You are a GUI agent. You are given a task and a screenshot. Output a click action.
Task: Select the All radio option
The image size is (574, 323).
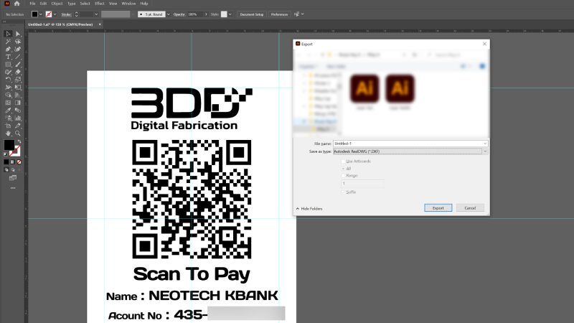pyautogui.click(x=343, y=169)
